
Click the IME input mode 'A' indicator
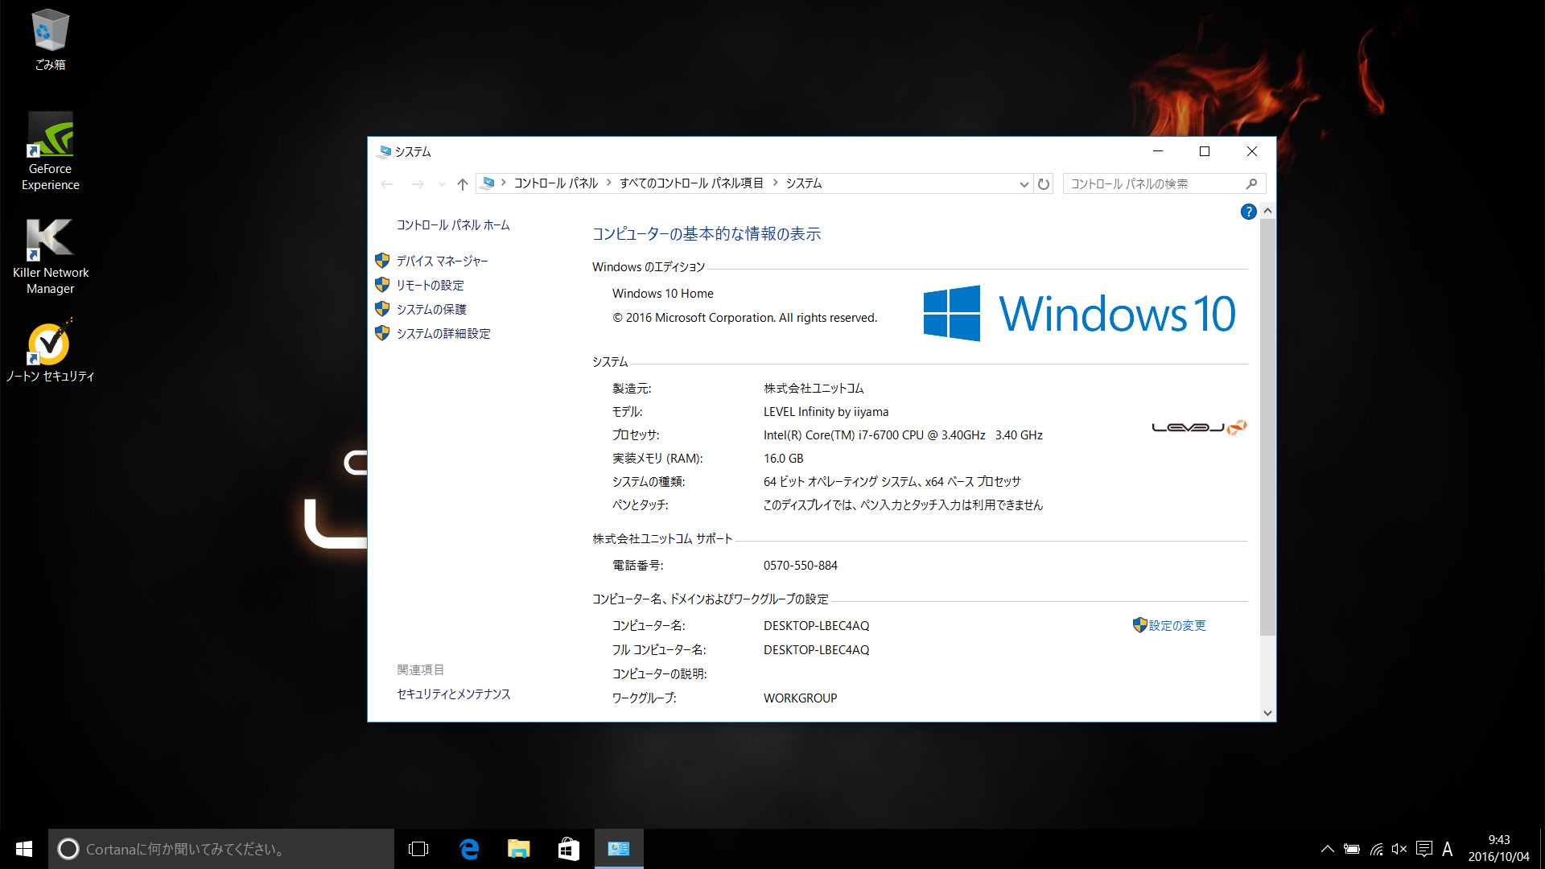click(x=1448, y=849)
